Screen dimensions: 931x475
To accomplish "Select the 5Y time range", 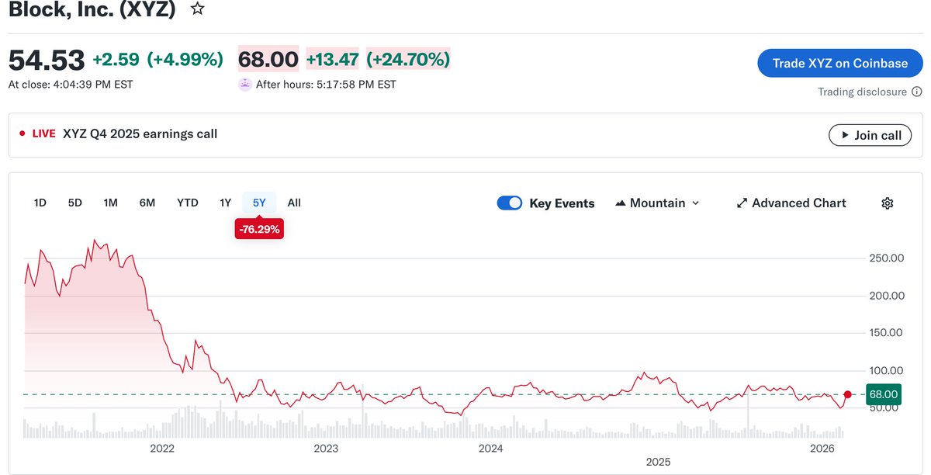I will [259, 203].
